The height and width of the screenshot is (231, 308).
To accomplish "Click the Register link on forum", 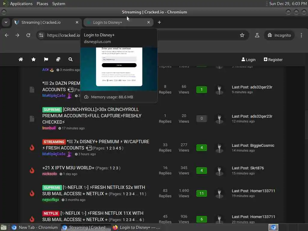I will pyautogui.click(x=273, y=60).
